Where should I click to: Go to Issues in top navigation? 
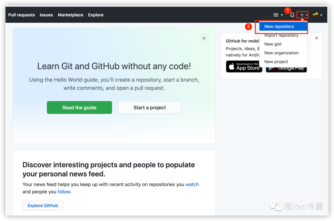pyautogui.click(x=46, y=15)
